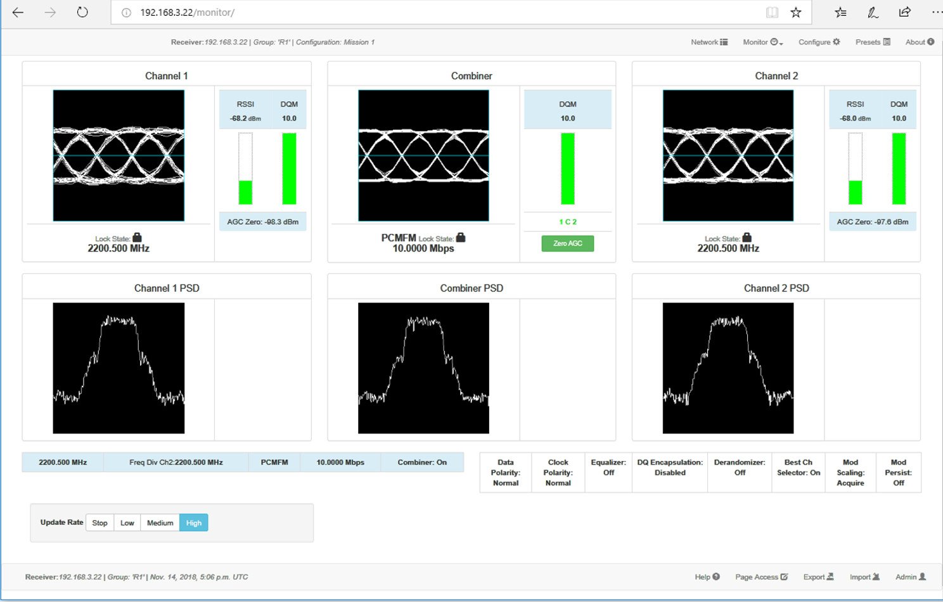This screenshot has width=943, height=602.
Task: Click Channel 2 PSD spectrum plot
Action: point(728,368)
